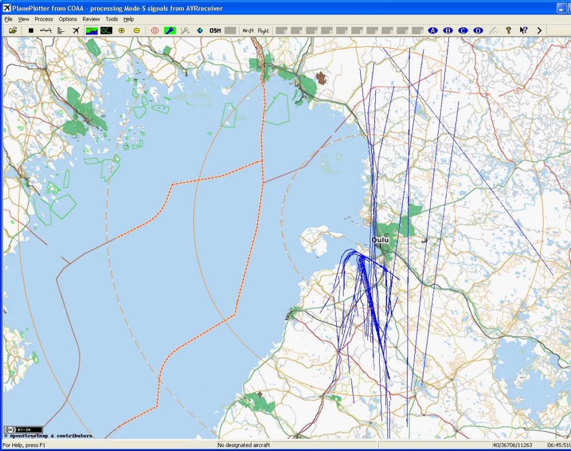Run macro button A

432,31
